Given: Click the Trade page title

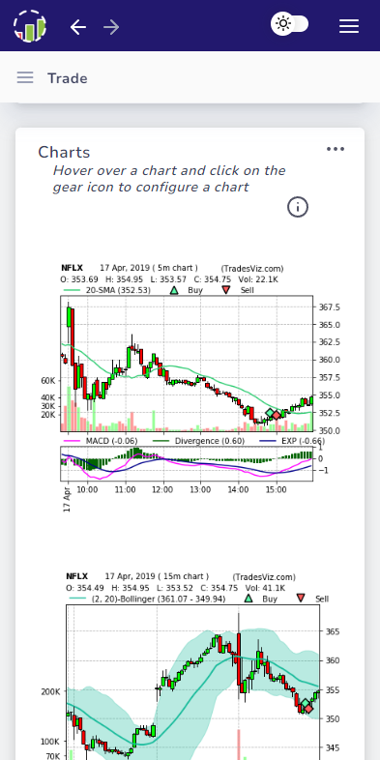Looking at the screenshot, I should [x=68, y=78].
